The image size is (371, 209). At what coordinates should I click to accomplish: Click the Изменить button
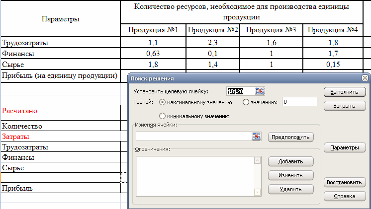(290, 175)
